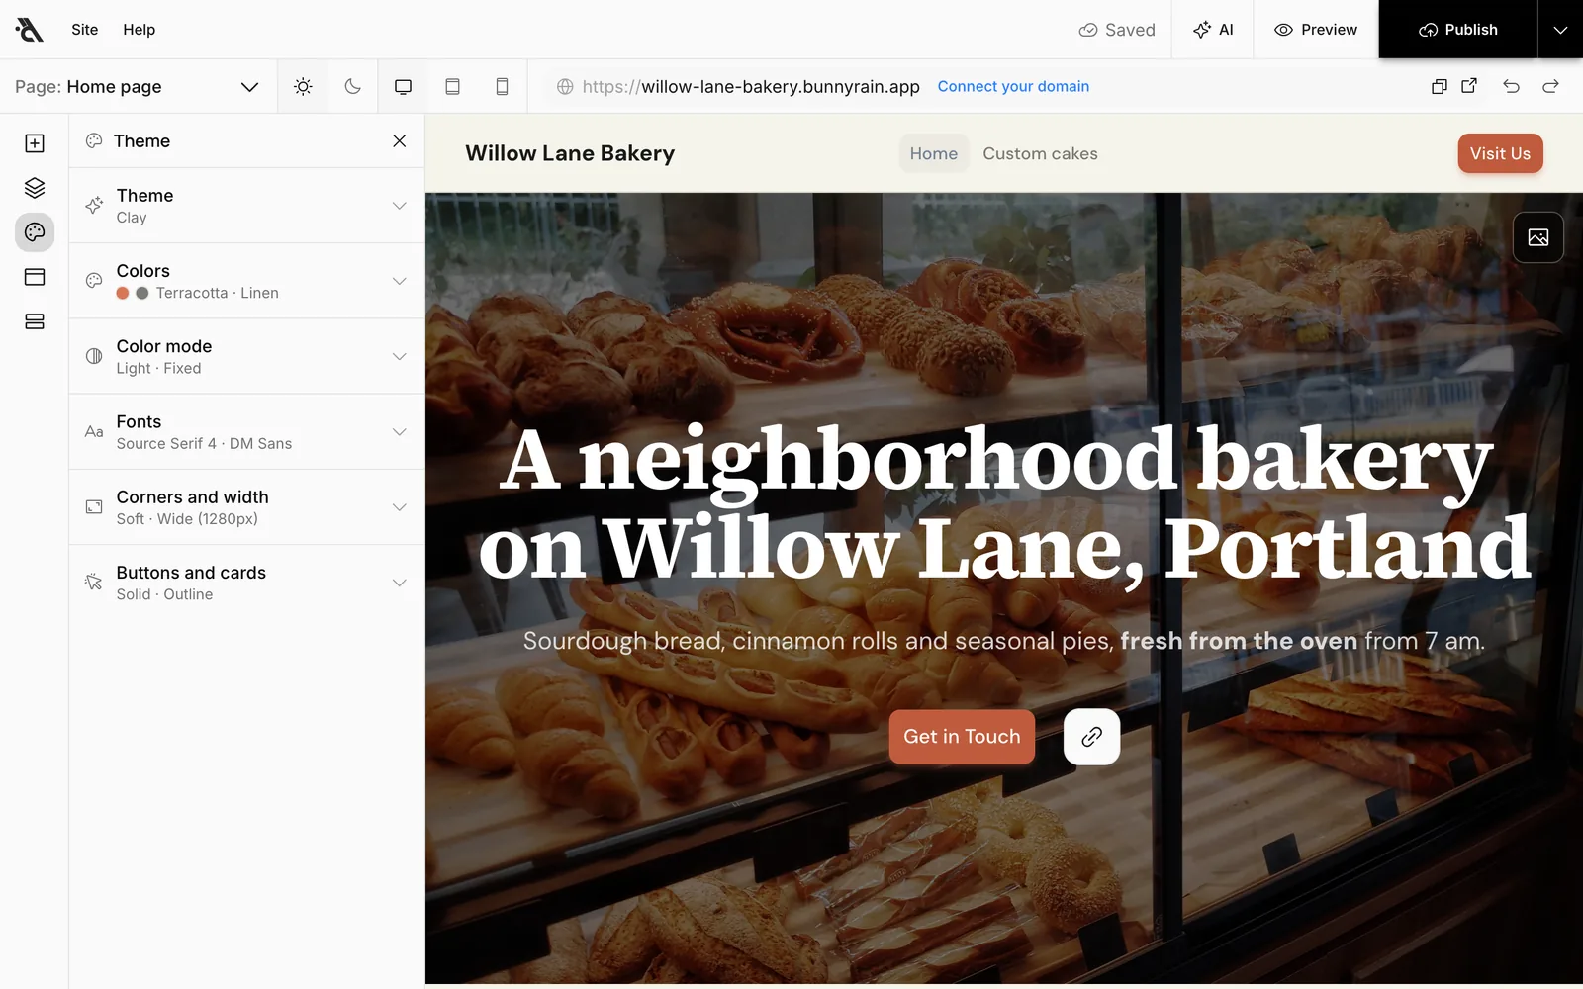Click the Terracotta color swatch dot
Image resolution: width=1583 pixels, height=989 pixels.
click(x=123, y=293)
